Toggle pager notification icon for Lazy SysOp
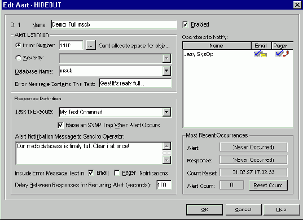The width and height of the screenshot is (303, 220). (x=282, y=54)
